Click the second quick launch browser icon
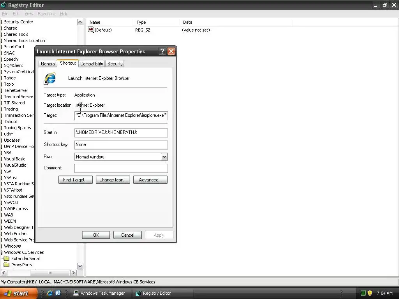Screen dimensions: 399x299 click(58, 293)
